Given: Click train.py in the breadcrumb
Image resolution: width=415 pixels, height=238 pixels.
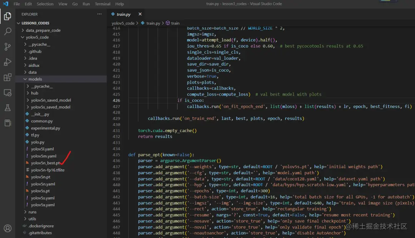Looking at the screenshot, I should (x=153, y=23).
